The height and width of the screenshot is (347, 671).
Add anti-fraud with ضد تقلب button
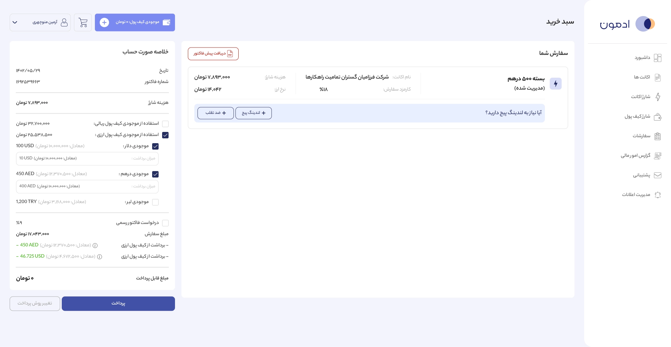point(216,113)
